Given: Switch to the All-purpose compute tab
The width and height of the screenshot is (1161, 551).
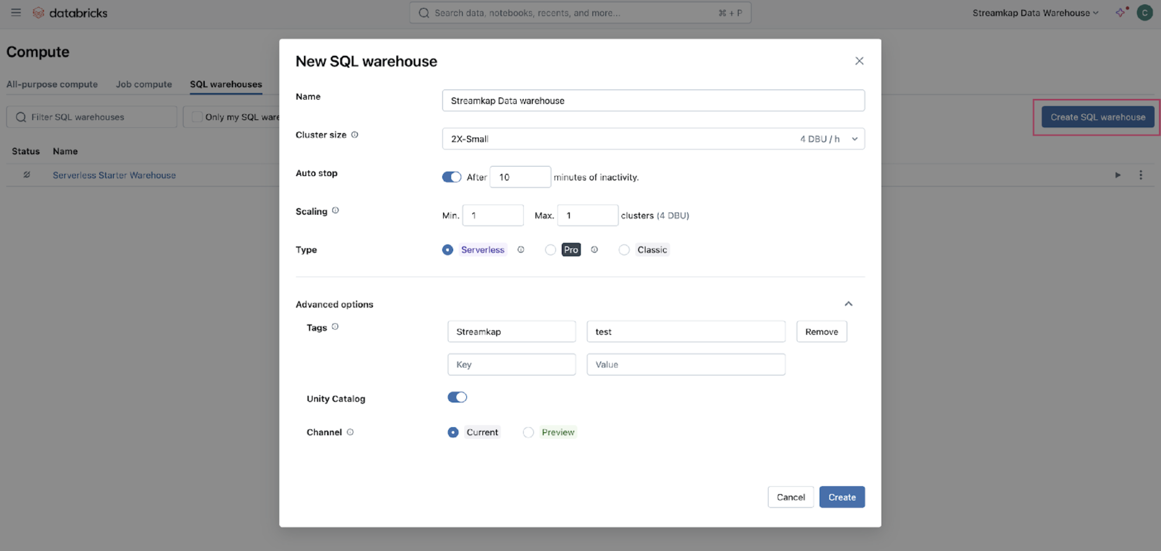Looking at the screenshot, I should click(x=52, y=84).
